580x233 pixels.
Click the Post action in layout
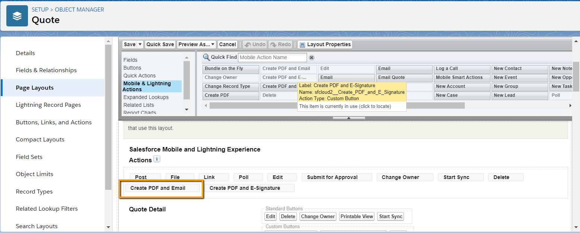point(145,177)
